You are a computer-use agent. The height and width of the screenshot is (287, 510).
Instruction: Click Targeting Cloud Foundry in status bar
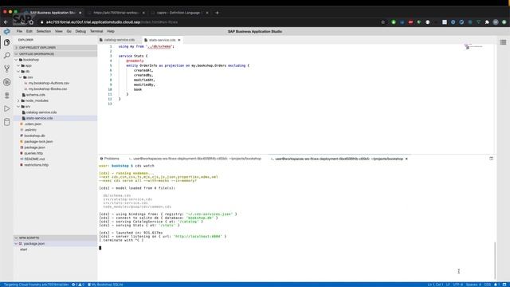[x=36, y=285]
